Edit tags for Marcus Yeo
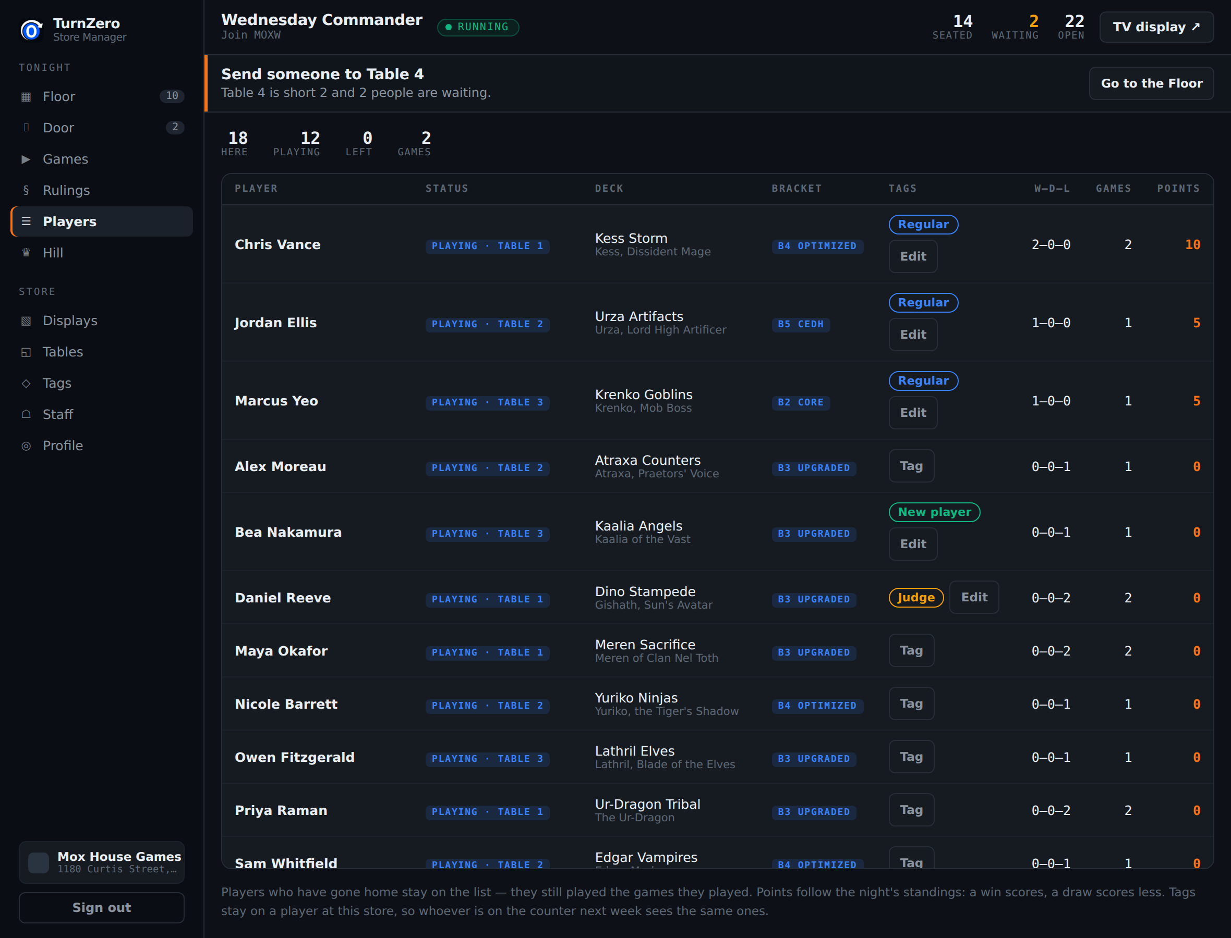 [x=913, y=413]
